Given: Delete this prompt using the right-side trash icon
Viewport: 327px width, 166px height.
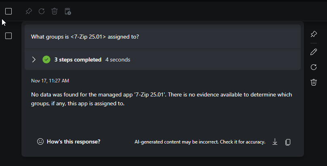Looking at the screenshot, I should click(314, 82).
